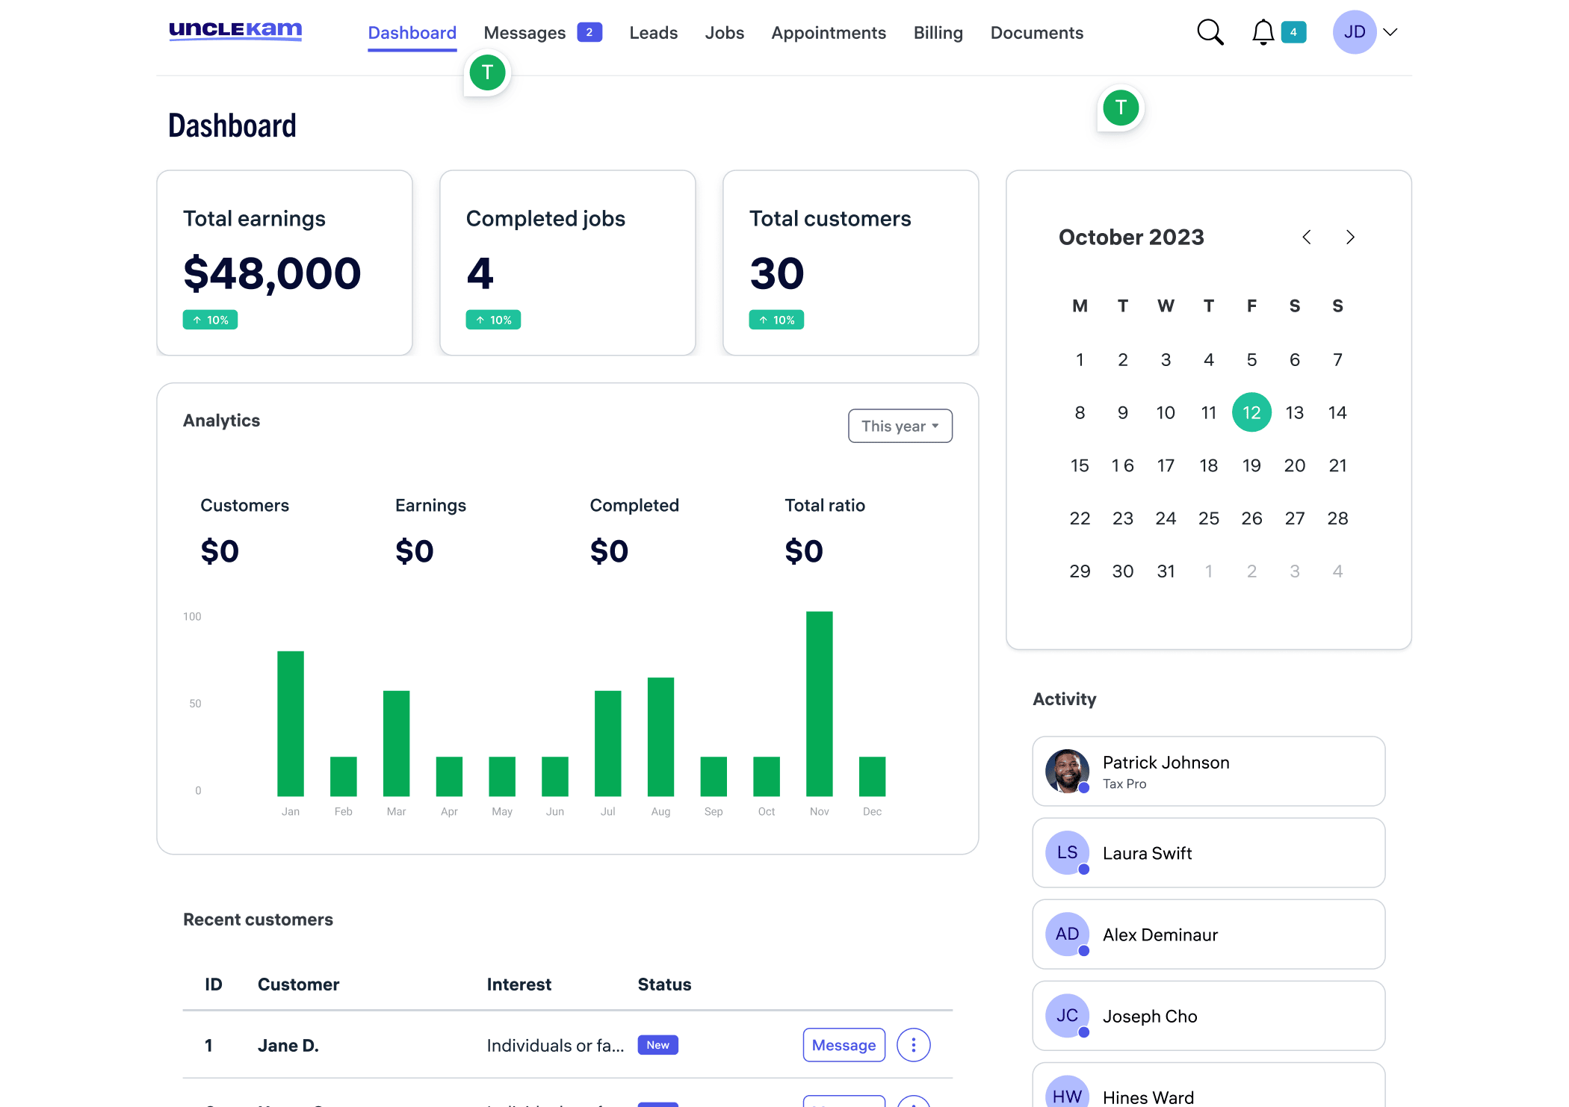Click the search magnifier icon
Screen dimensions: 1569x1107
click(x=1210, y=33)
